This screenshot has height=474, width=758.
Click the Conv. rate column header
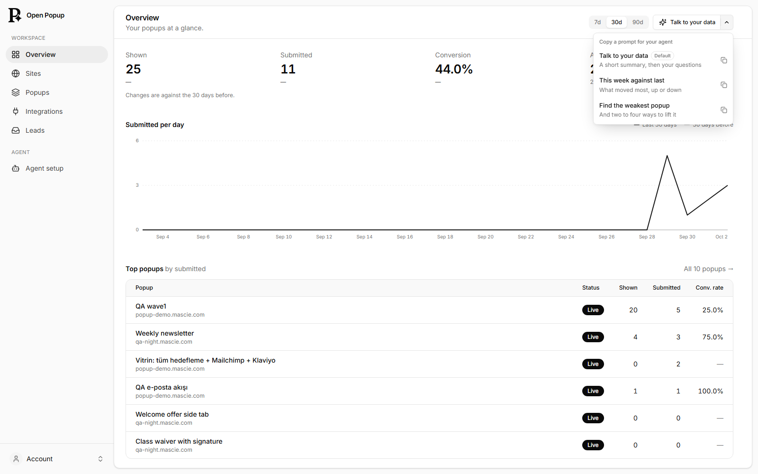pyautogui.click(x=709, y=288)
